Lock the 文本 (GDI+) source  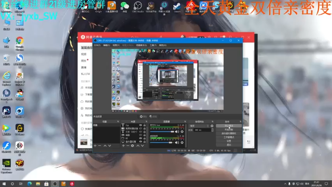coord(144,131)
